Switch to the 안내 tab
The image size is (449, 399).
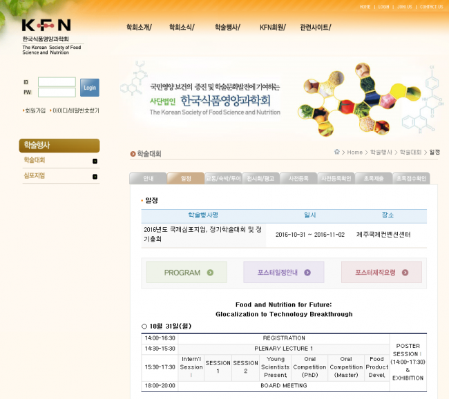tap(148, 178)
